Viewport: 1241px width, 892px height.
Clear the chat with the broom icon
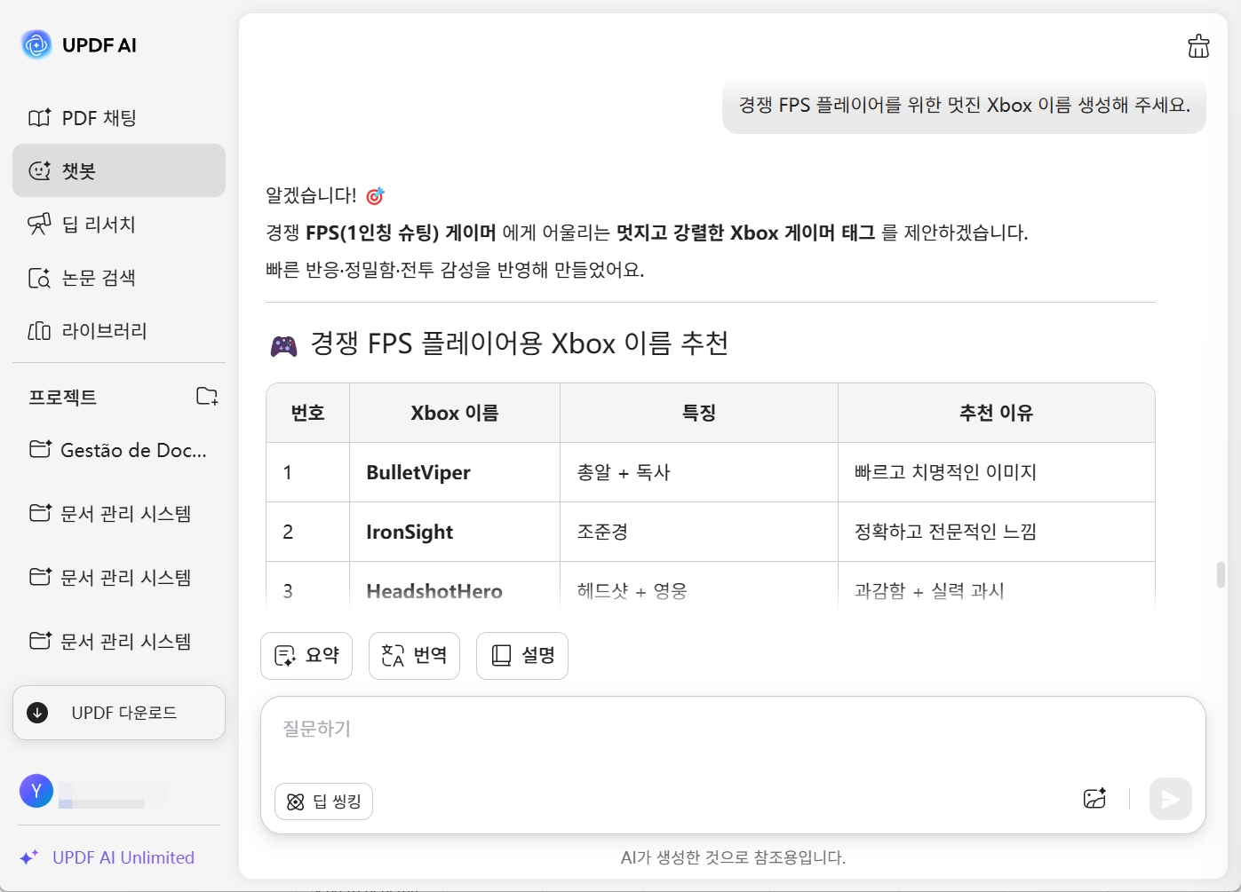click(x=1198, y=46)
